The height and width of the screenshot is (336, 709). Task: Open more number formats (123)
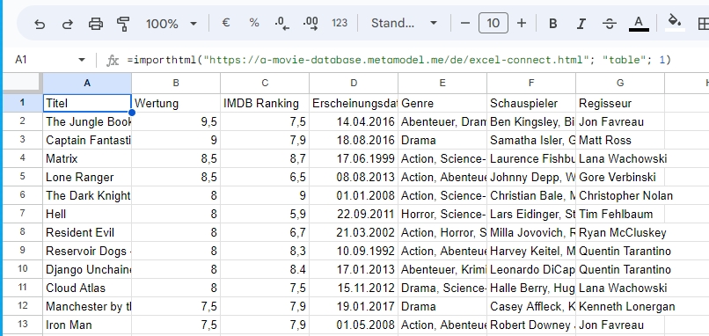tap(340, 23)
